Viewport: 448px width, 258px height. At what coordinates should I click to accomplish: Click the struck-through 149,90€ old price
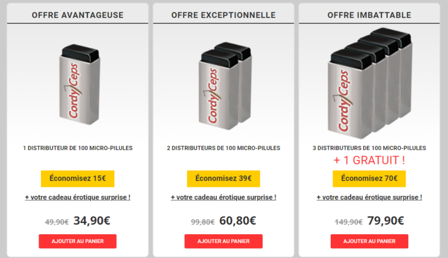point(349,222)
